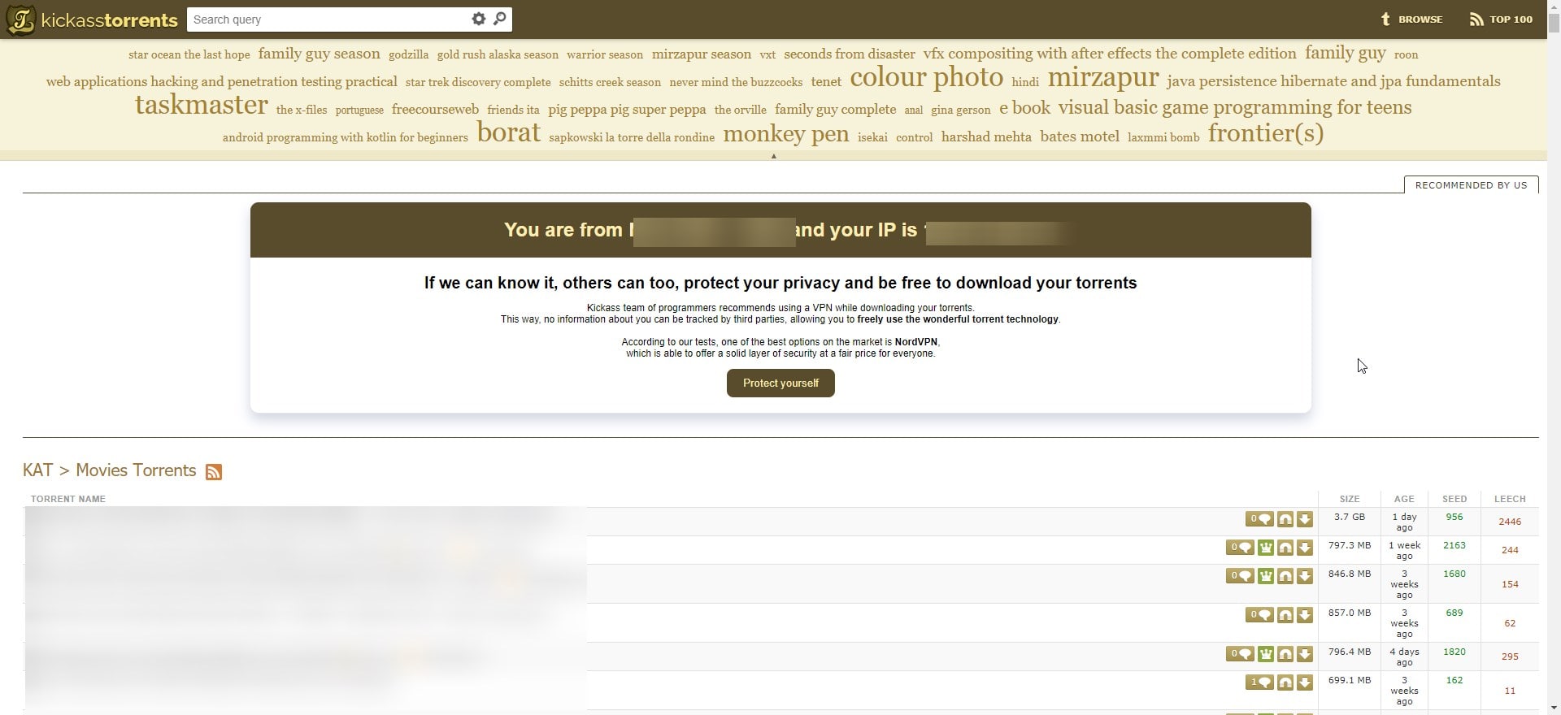
Task: Click the Protect yourself button
Action: [780, 383]
